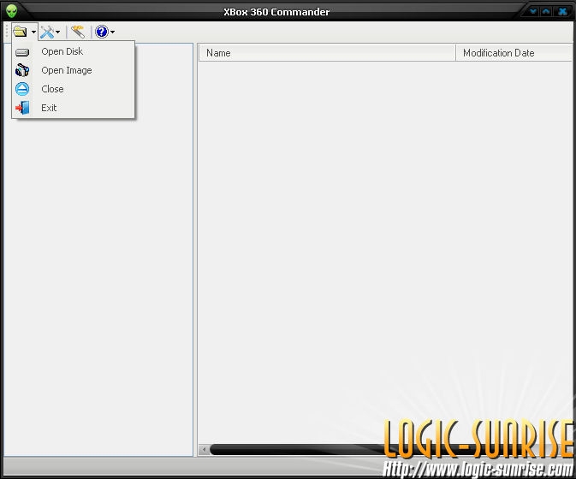The image size is (576, 479).
Task: Choose Exit from the dropdown menu
Action: (73, 108)
